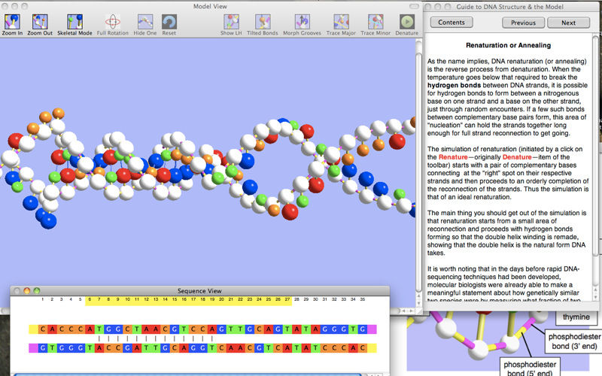Click the 'phosphodiester bond (3' end)' label
This screenshot has height=376, width=602.
(574, 341)
